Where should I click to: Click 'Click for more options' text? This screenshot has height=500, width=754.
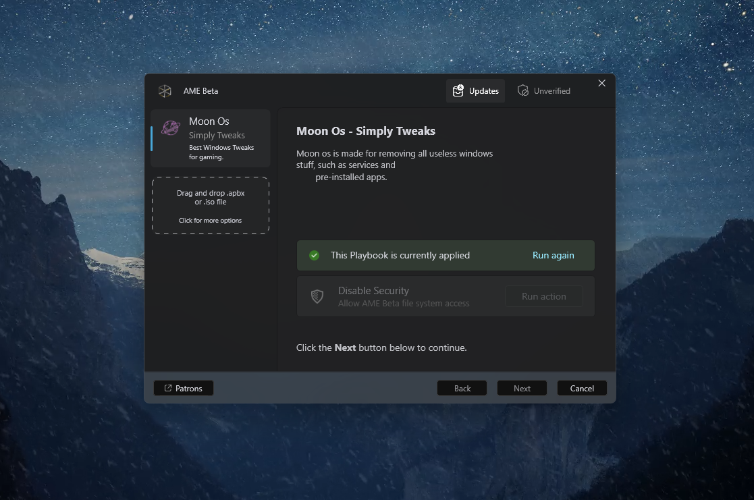[x=210, y=221]
